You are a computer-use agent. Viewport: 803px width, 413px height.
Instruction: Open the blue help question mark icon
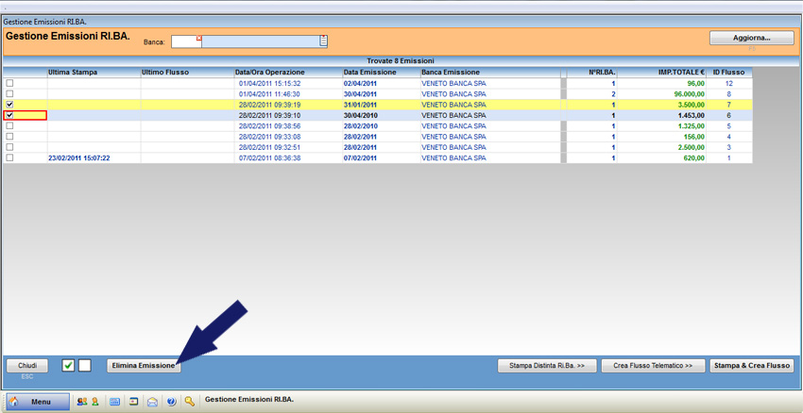[x=171, y=402]
